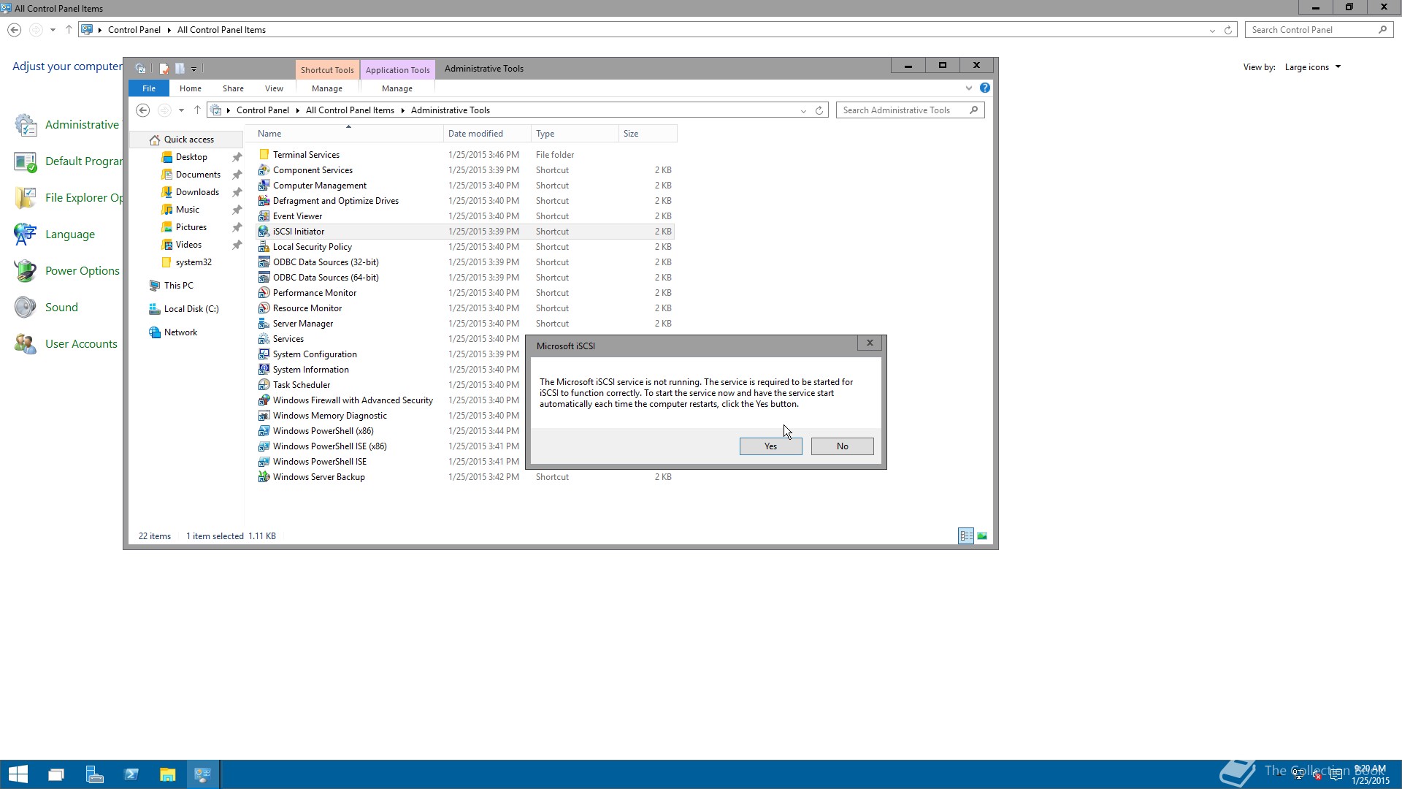The height and width of the screenshot is (789, 1402).
Task: Open Windows PowerShell from the taskbar
Action: 131,774
